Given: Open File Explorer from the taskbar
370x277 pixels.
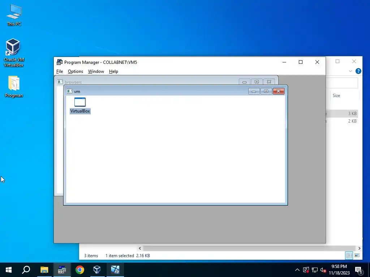Looking at the screenshot, I should click(44, 270).
